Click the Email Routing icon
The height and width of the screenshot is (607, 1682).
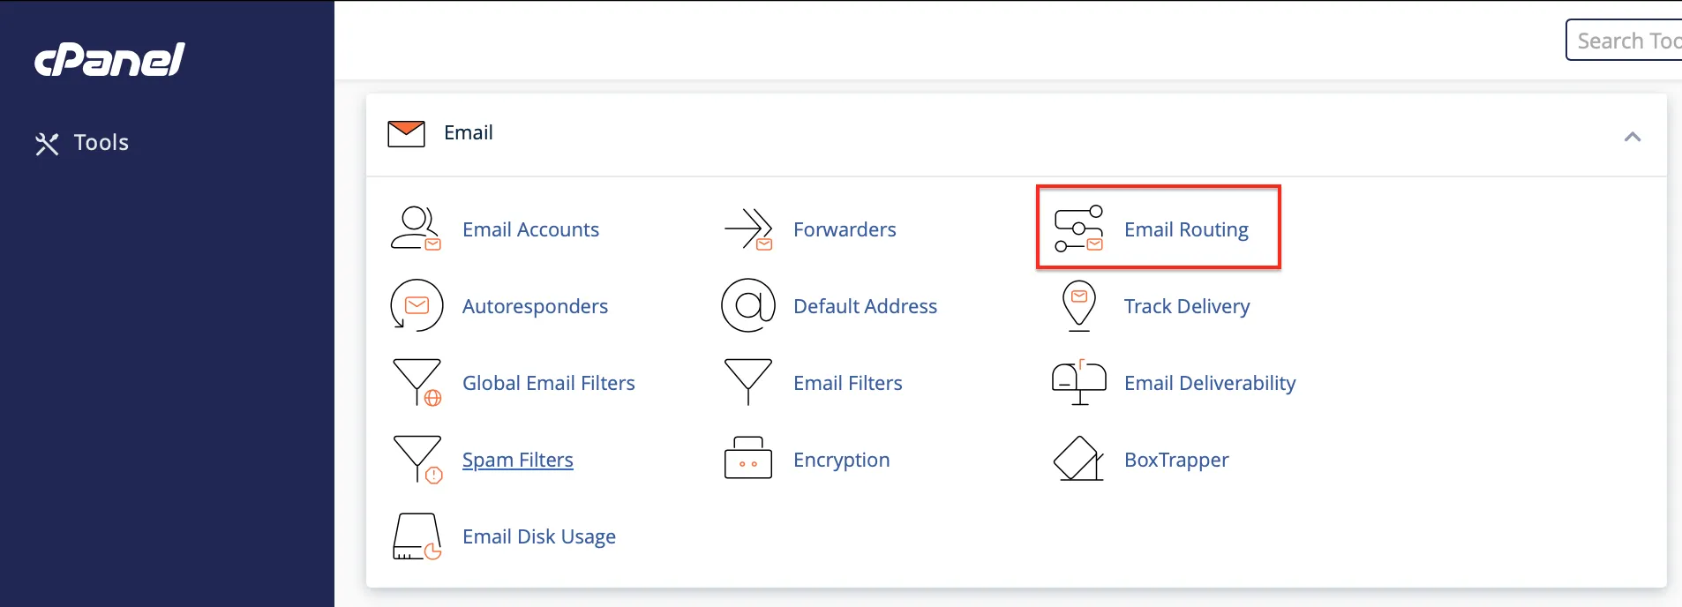tap(1078, 229)
